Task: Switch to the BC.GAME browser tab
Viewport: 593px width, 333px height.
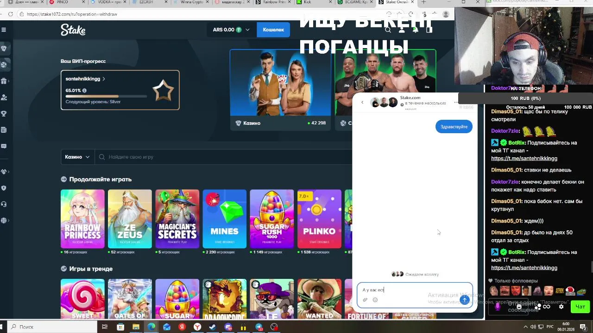Action: 355,2
